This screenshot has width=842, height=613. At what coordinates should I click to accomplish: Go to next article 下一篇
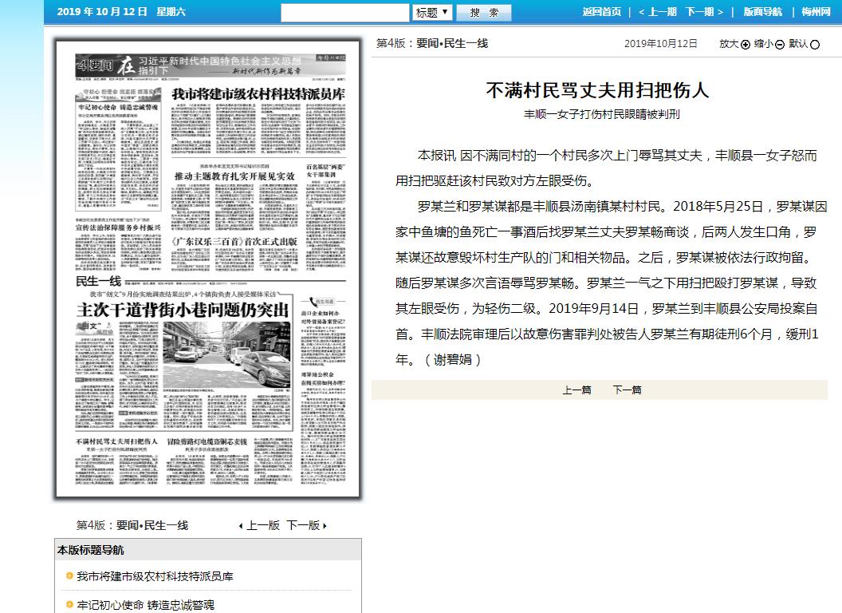pyautogui.click(x=628, y=390)
